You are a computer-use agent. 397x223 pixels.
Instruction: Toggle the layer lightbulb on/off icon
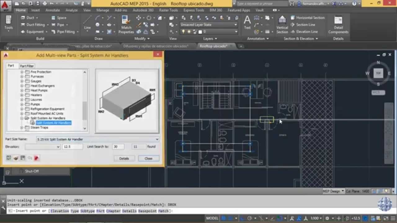pyautogui.click(x=183, y=32)
